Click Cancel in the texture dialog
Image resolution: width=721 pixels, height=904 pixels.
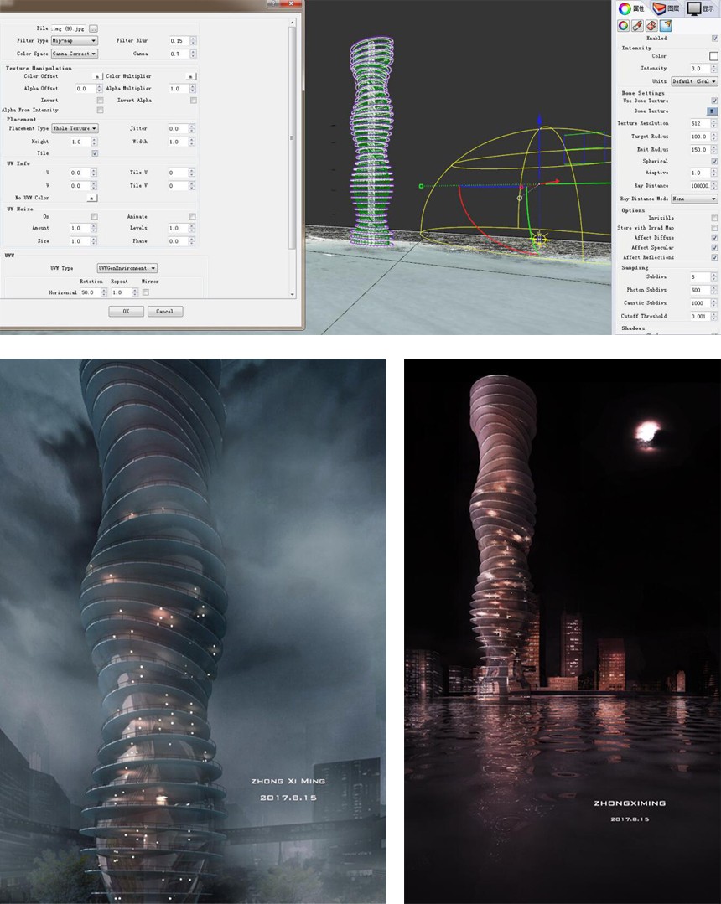[x=165, y=312]
